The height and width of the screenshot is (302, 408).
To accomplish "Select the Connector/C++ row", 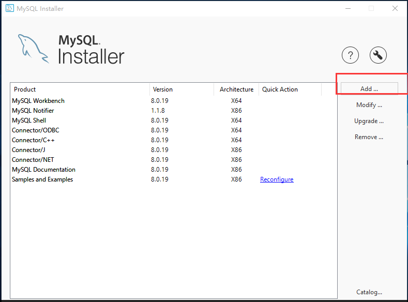I will click(174, 140).
